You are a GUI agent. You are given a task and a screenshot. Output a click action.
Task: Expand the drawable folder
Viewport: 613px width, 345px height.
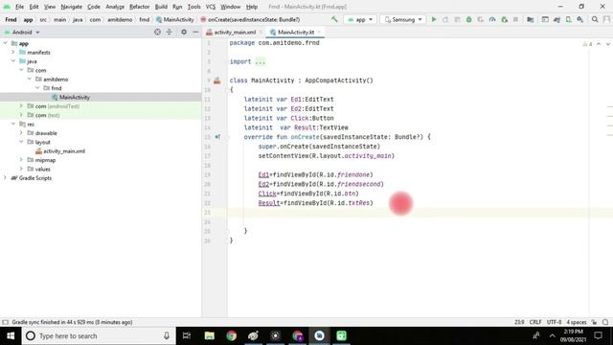pyautogui.click(x=21, y=133)
